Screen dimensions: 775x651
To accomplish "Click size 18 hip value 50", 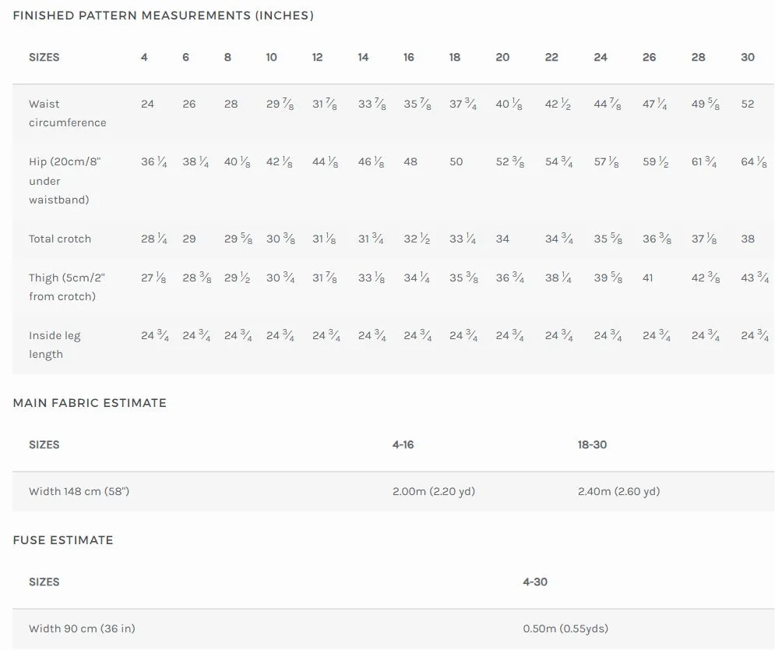I will click(456, 161).
